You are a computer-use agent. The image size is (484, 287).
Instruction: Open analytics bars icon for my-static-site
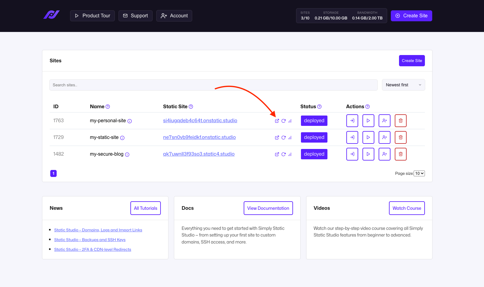(290, 138)
